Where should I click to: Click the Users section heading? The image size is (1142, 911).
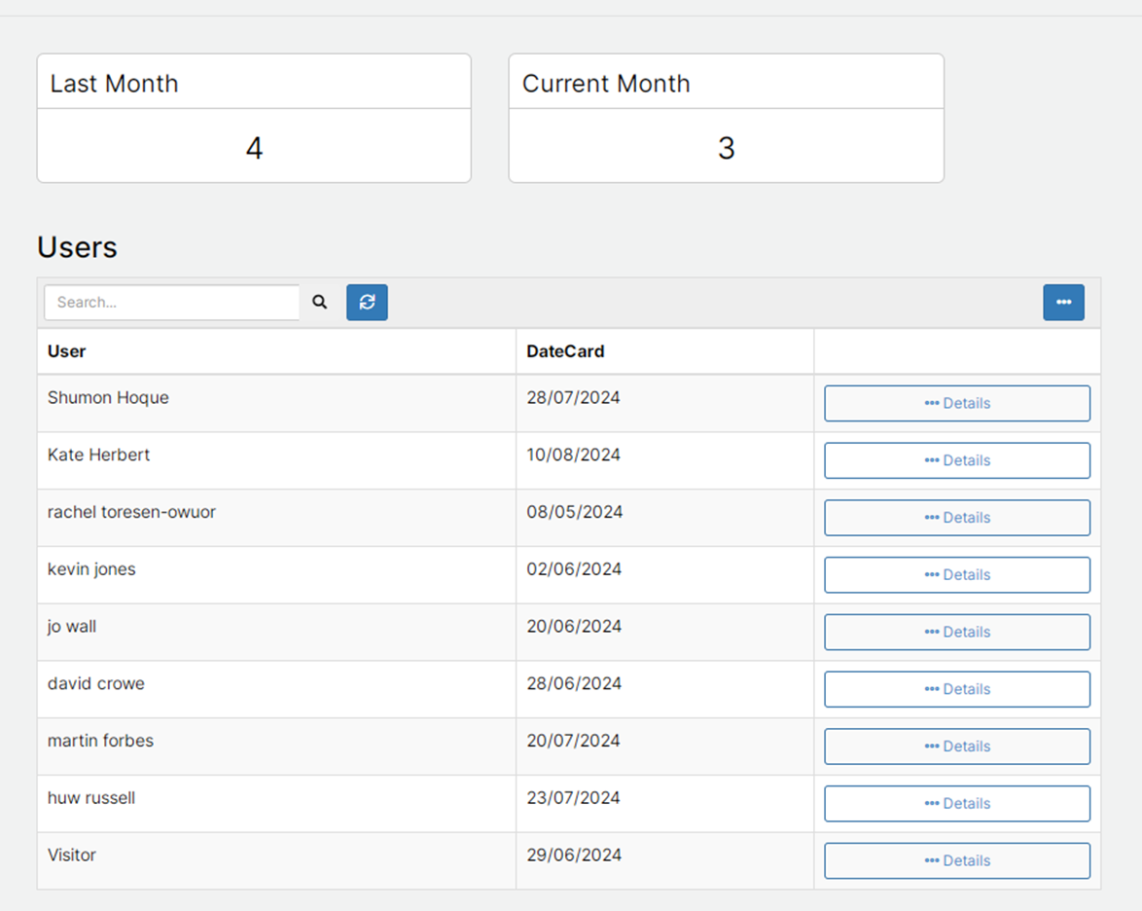tap(77, 247)
